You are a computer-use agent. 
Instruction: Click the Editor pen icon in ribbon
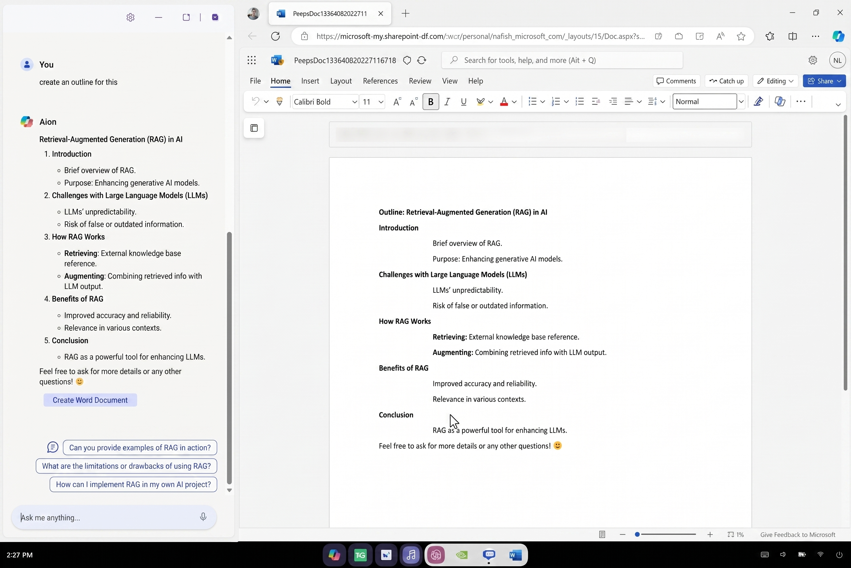coord(759,101)
